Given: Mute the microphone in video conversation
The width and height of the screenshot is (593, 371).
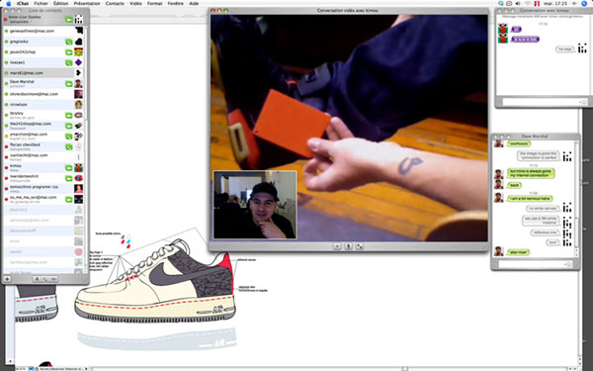Looking at the screenshot, I should tap(348, 246).
